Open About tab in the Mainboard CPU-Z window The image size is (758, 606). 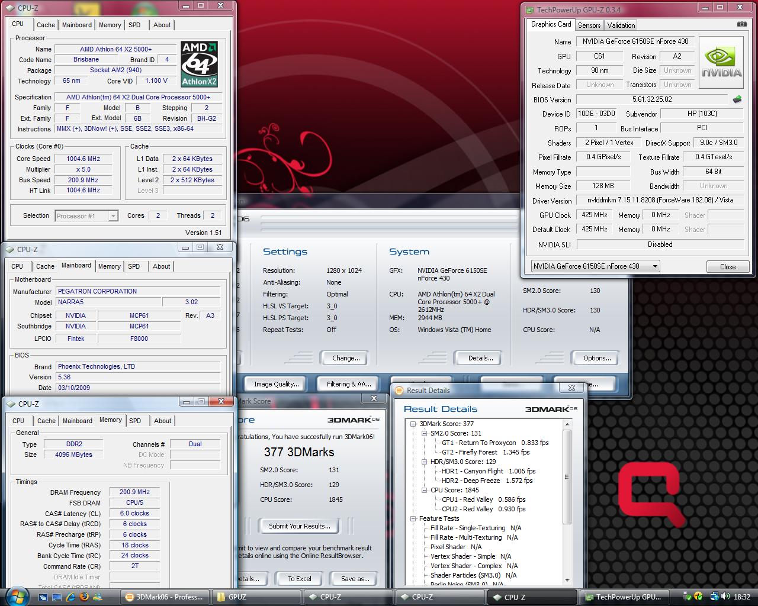coord(162,266)
